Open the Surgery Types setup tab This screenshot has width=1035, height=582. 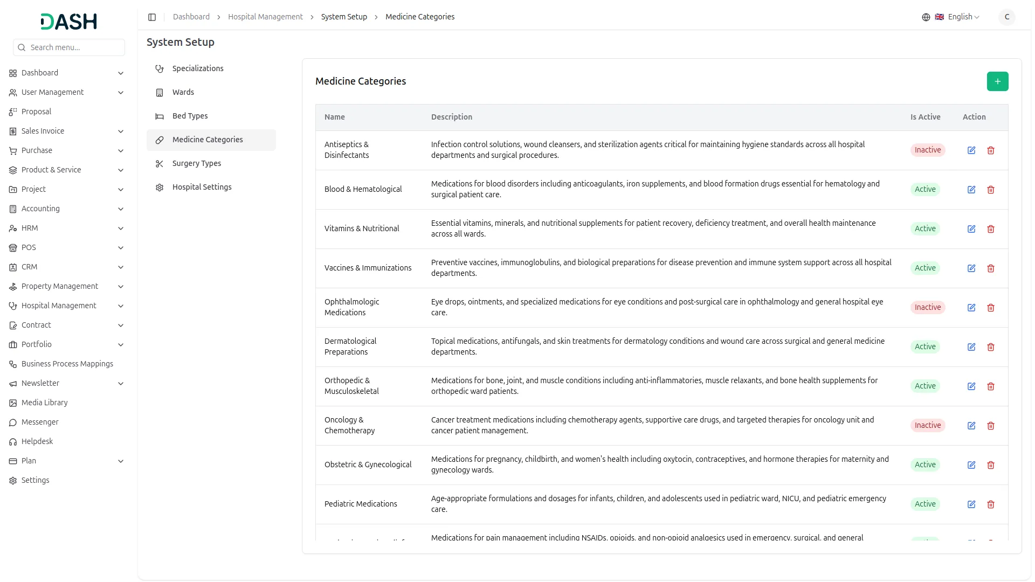(x=196, y=163)
